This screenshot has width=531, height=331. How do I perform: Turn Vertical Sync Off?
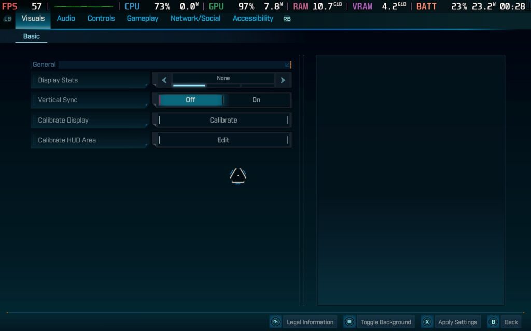(x=190, y=100)
